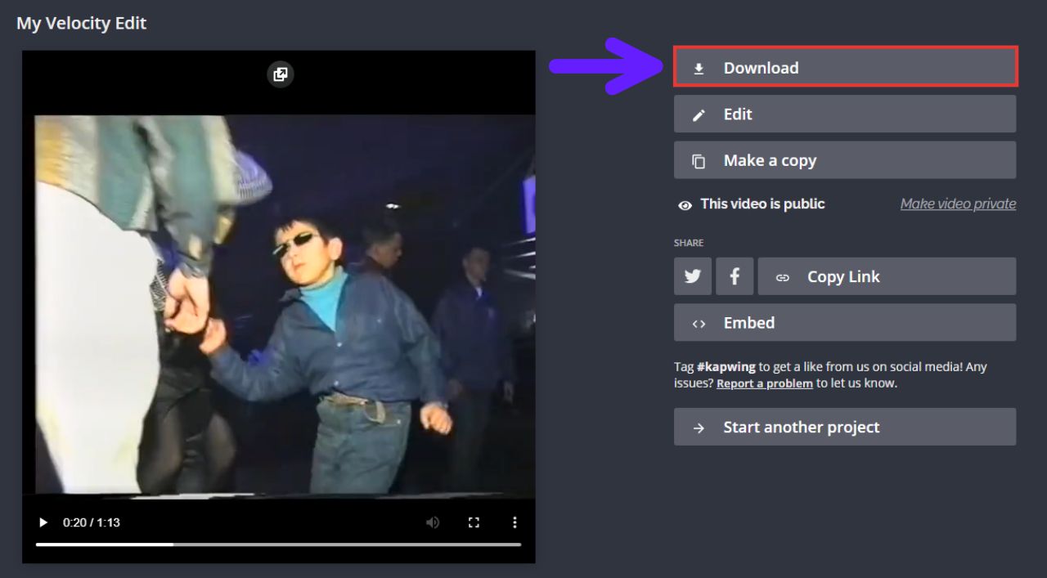
Task: Share the video via the Twitter icon
Action: click(692, 276)
